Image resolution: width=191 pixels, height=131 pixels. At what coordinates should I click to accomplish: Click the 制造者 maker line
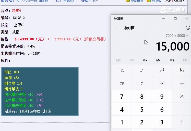coord(28,111)
